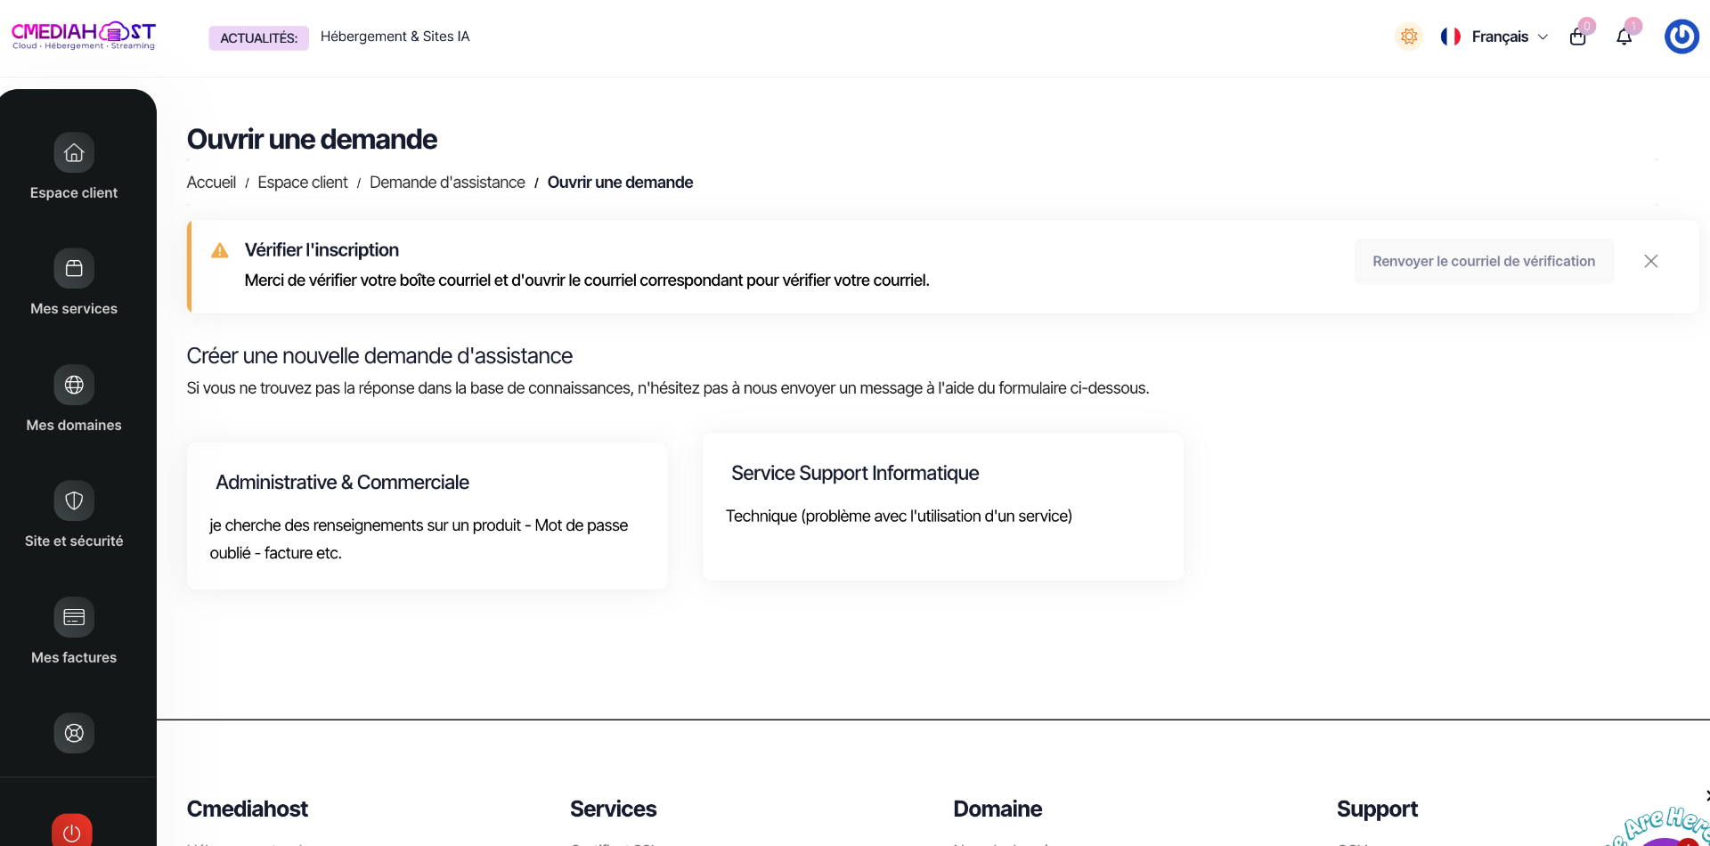This screenshot has width=1710, height=846.
Task: Resend the verification email
Action: (x=1484, y=261)
